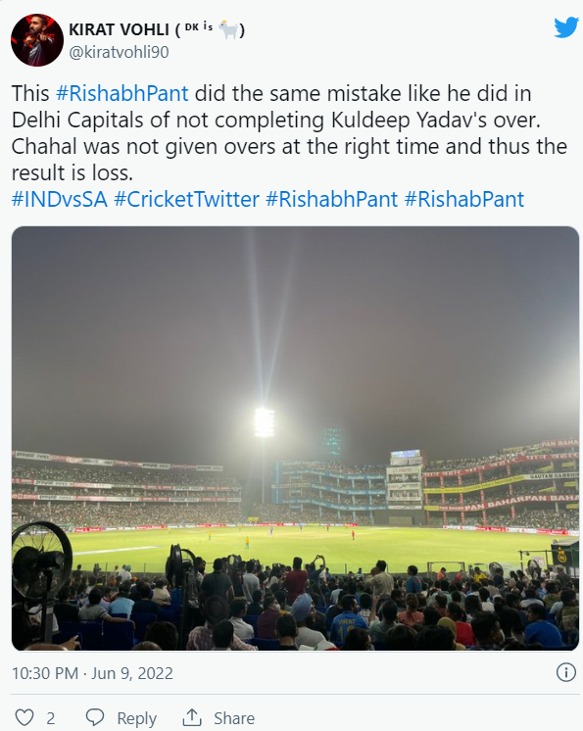The image size is (583, 731).
Task: Click the share upload arrow icon
Action: point(191,717)
